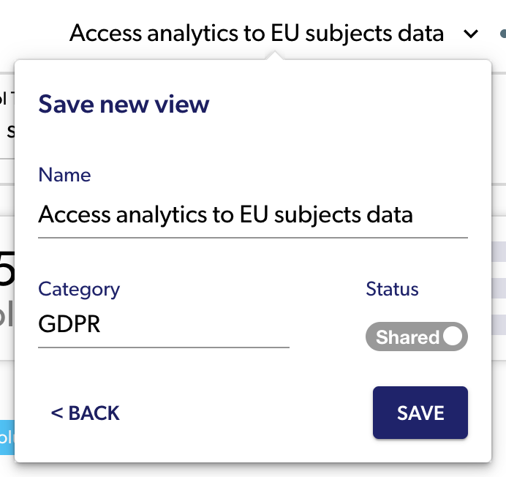
Task: Click the 'Category' field label
Action: pos(79,289)
